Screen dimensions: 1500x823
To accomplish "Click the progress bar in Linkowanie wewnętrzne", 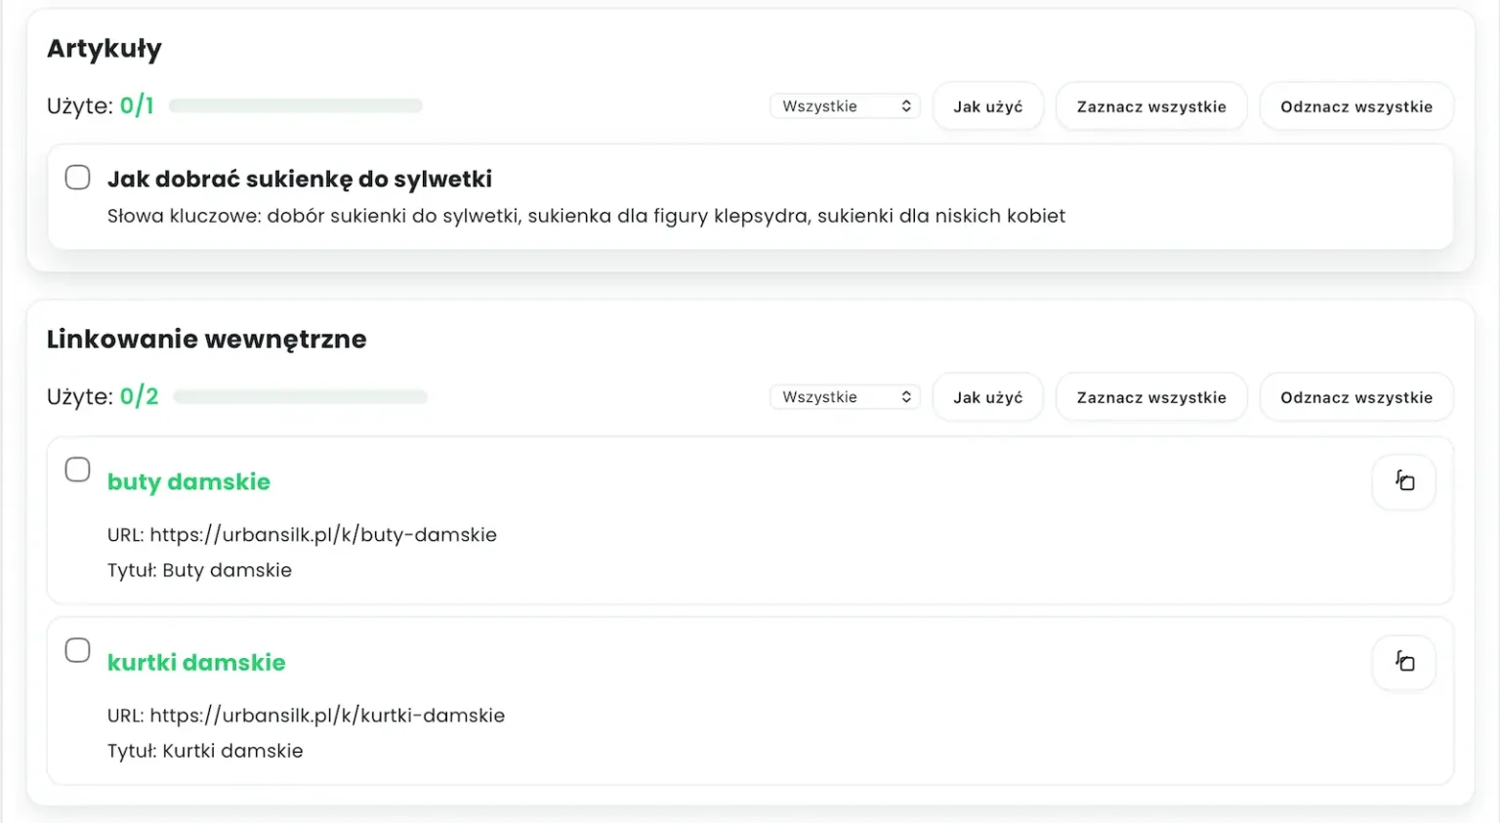I will click(x=300, y=395).
